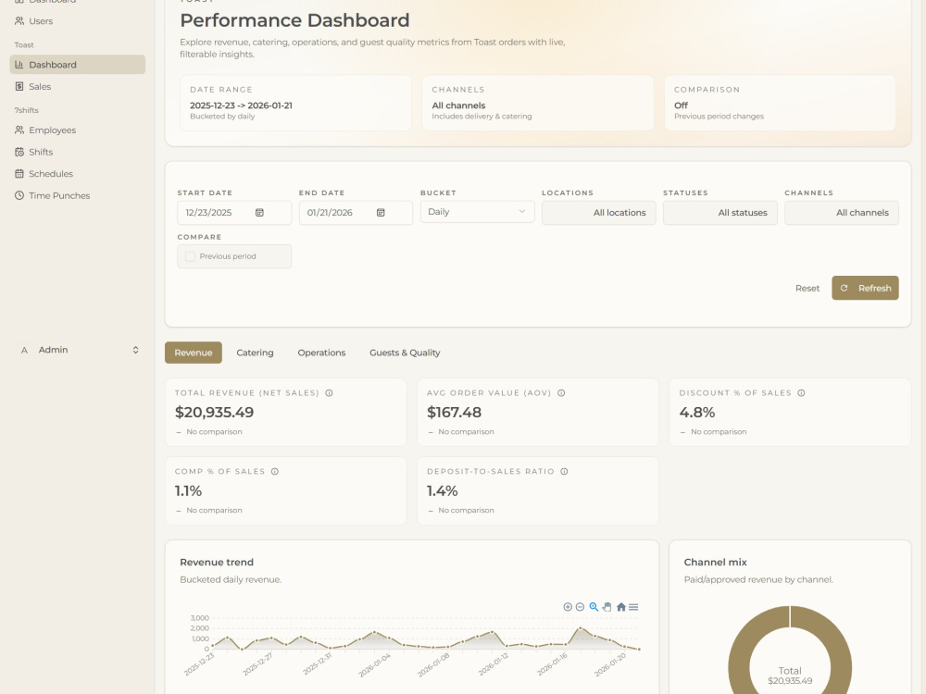Click info icon next to Total Revenue
The height and width of the screenshot is (694, 926).
[x=329, y=393]
